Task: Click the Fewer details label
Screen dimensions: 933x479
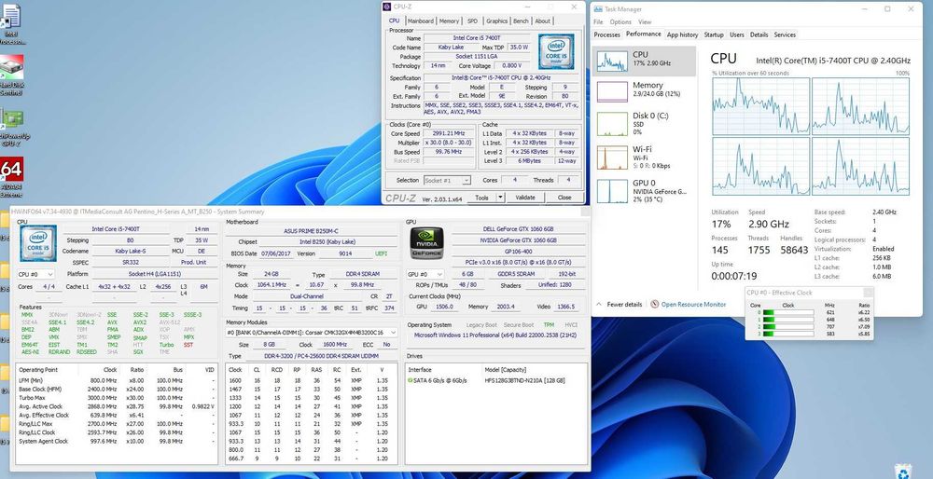Action: coord(624,305)
